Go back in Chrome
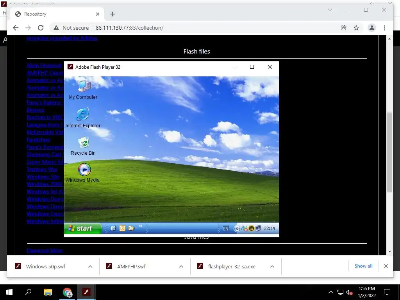This screenshot has height=300, width=400. [16, 28]
